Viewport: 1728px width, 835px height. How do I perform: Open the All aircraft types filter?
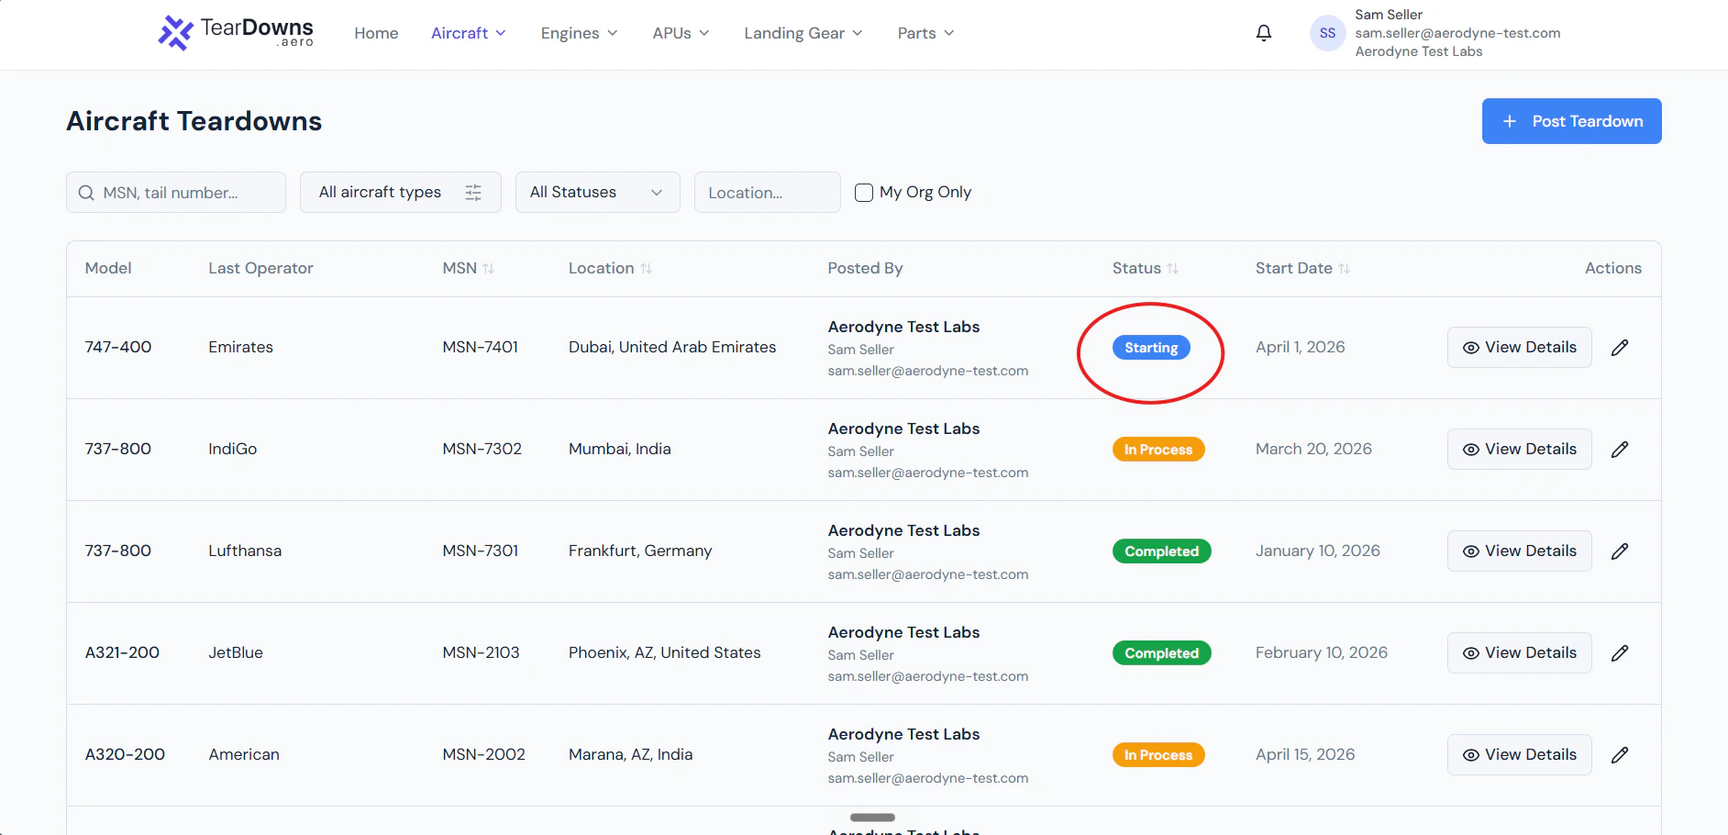[401, 193]
